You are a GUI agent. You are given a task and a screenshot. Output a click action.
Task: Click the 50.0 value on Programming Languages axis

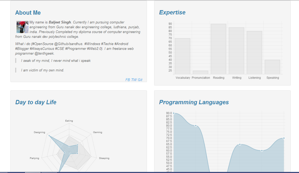tap(169, 163)
